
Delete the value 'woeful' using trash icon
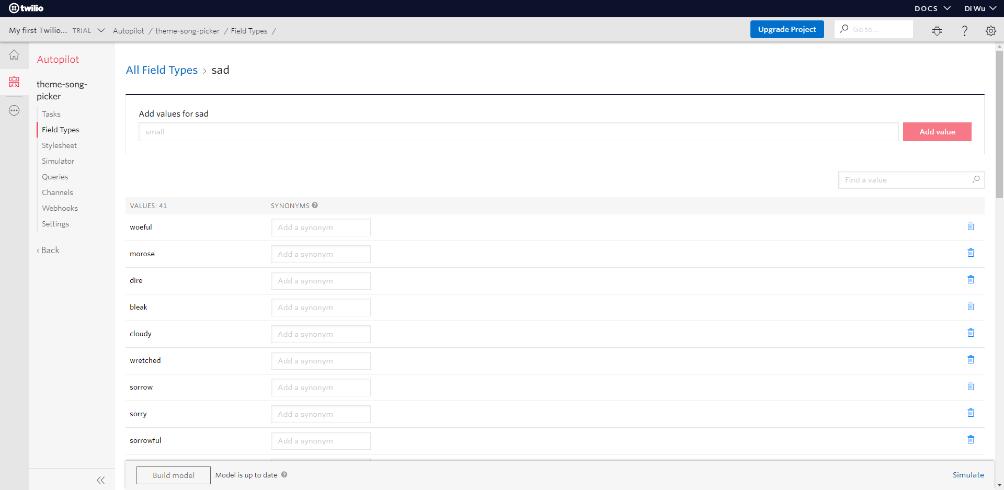click(971, 226)
